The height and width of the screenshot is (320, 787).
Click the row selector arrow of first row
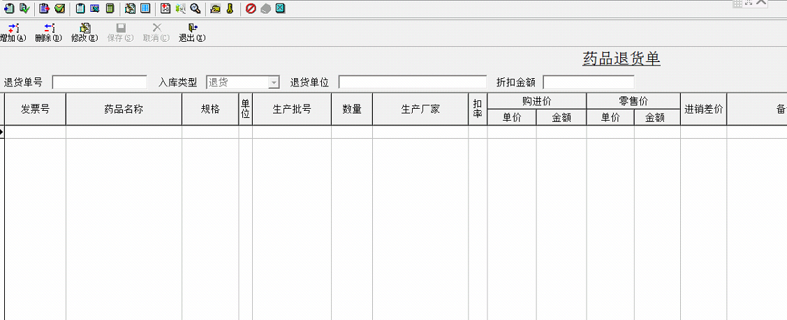point(2,132)
